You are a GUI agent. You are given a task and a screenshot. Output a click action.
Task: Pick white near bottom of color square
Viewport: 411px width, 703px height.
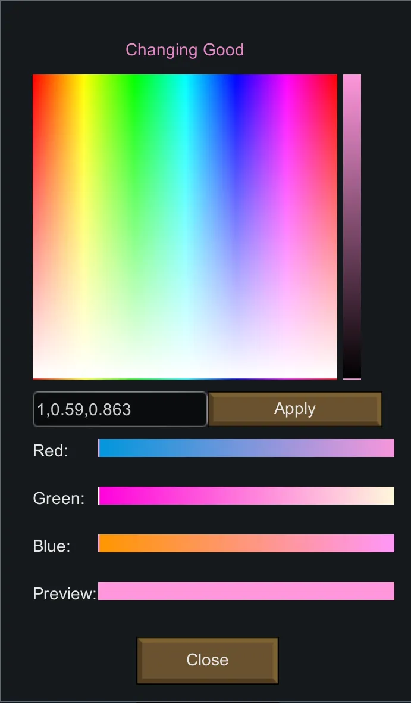tap(185, 369)
